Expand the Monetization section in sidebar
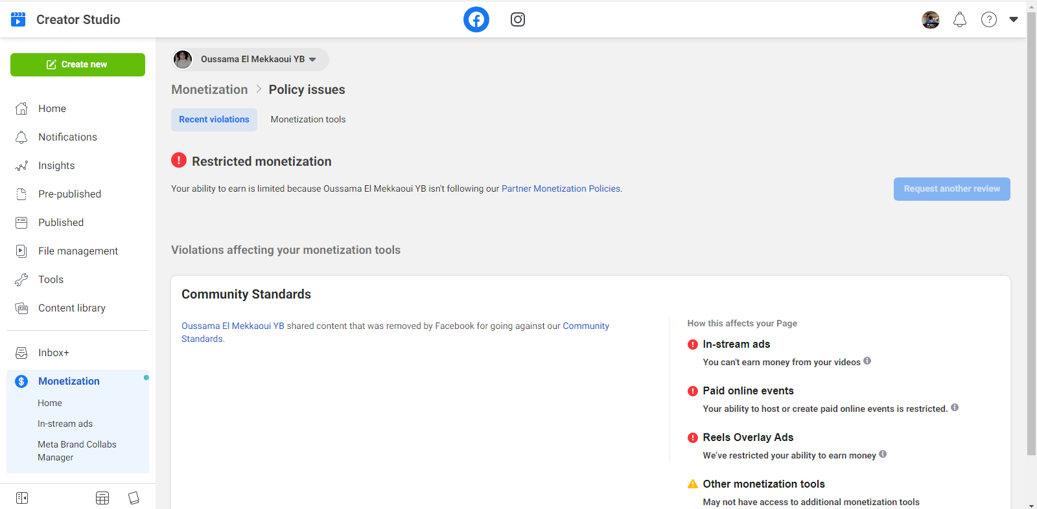Screen dimensions: 1037x509 (69, 381)
